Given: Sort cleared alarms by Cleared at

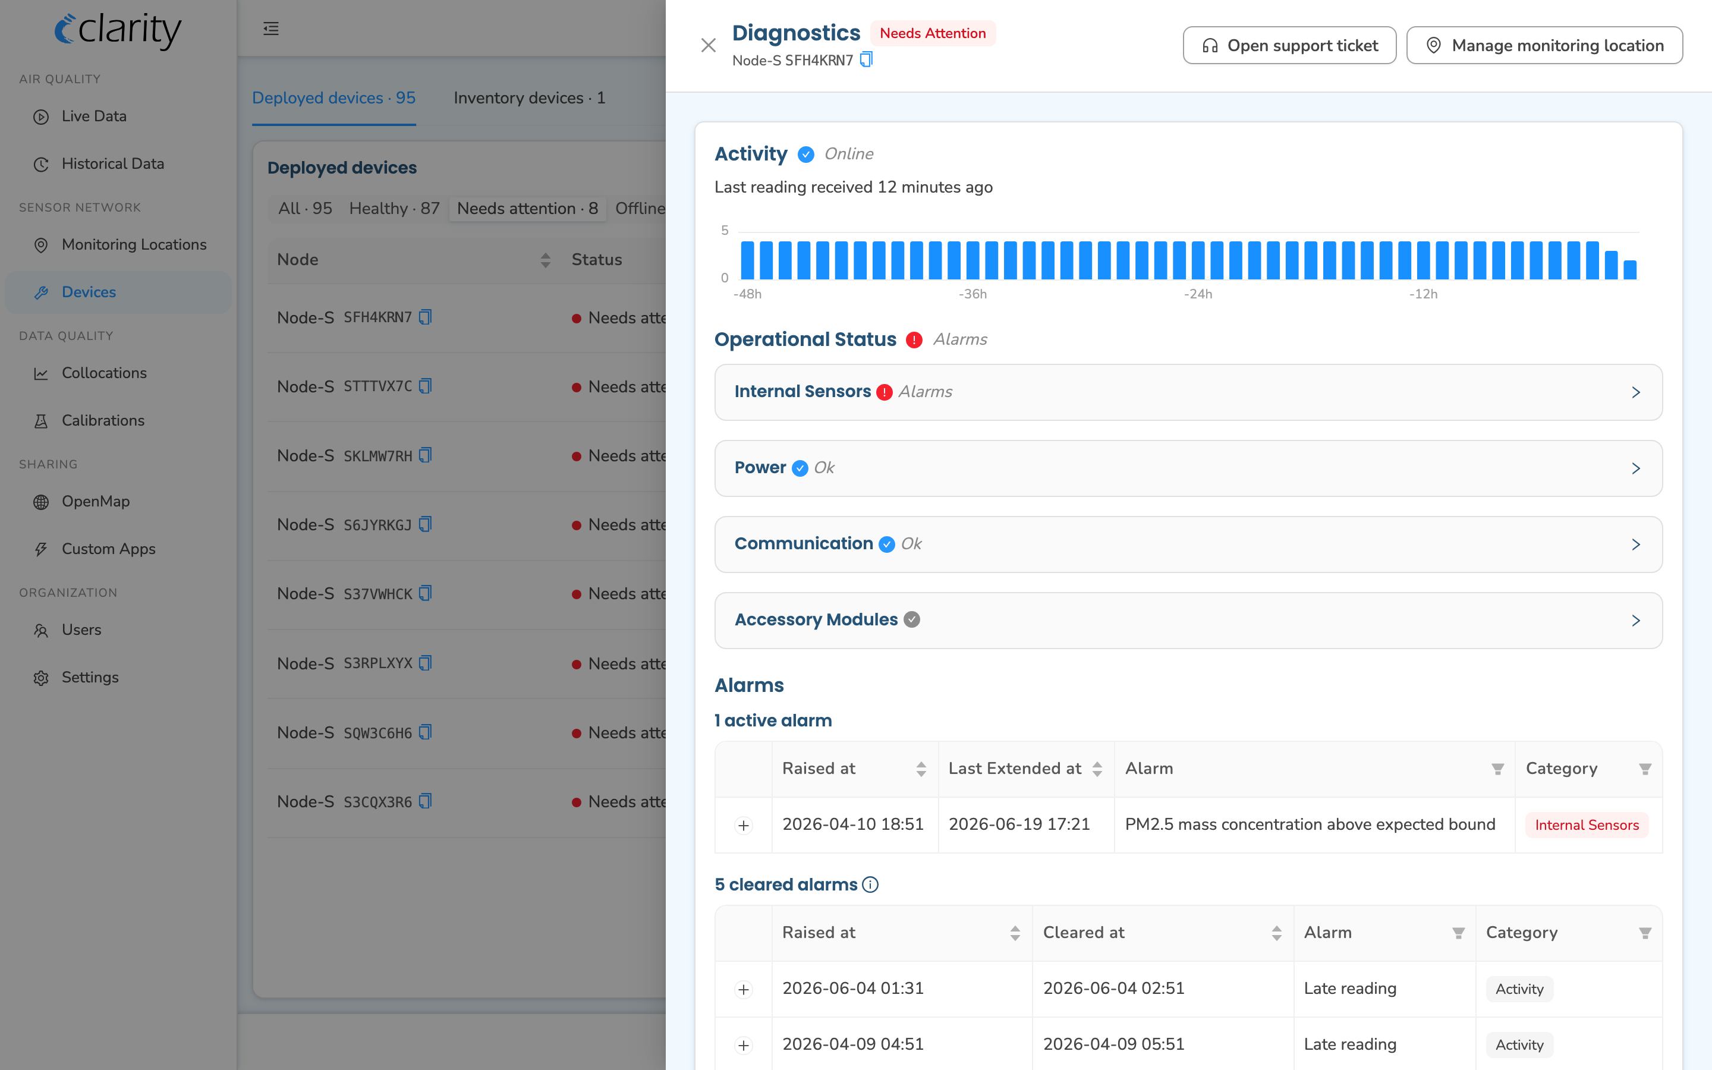Looking at the screenshot, I should pyautogui.click(x=1276, y=933).
